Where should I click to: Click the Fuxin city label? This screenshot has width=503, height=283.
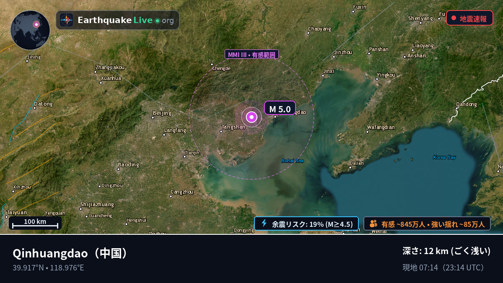pos(360,7)
